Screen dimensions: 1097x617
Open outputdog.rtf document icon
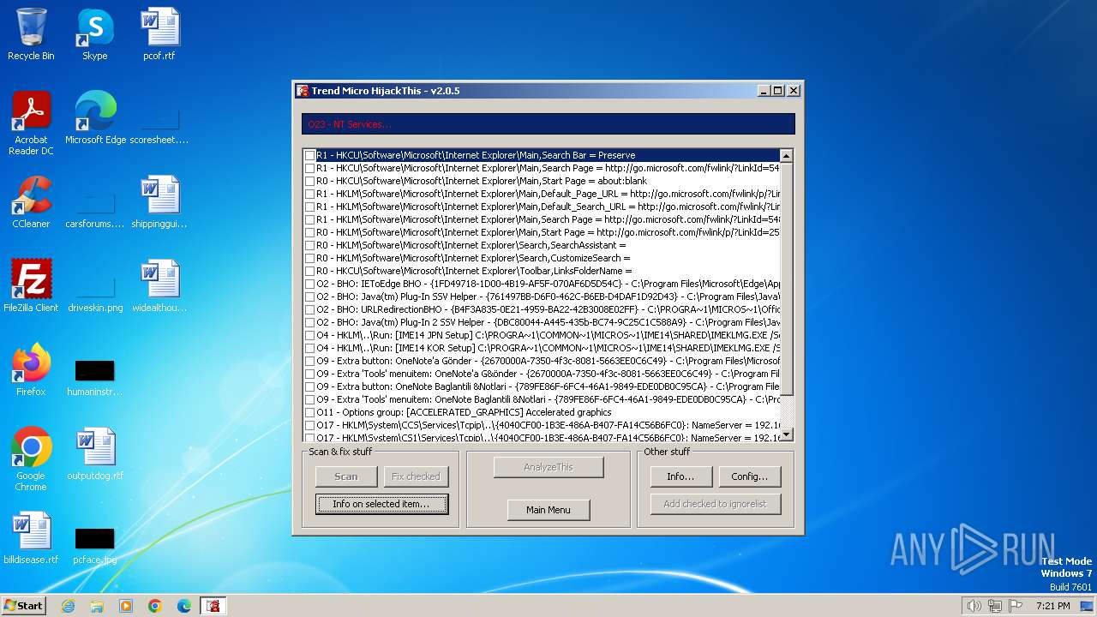pos(94,454)
